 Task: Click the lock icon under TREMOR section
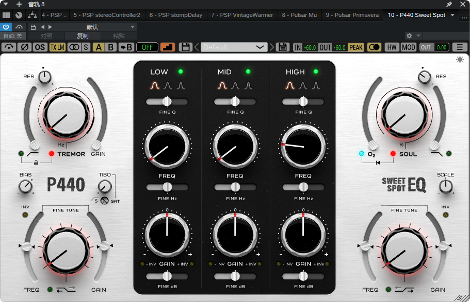click(x=36, y=163)
